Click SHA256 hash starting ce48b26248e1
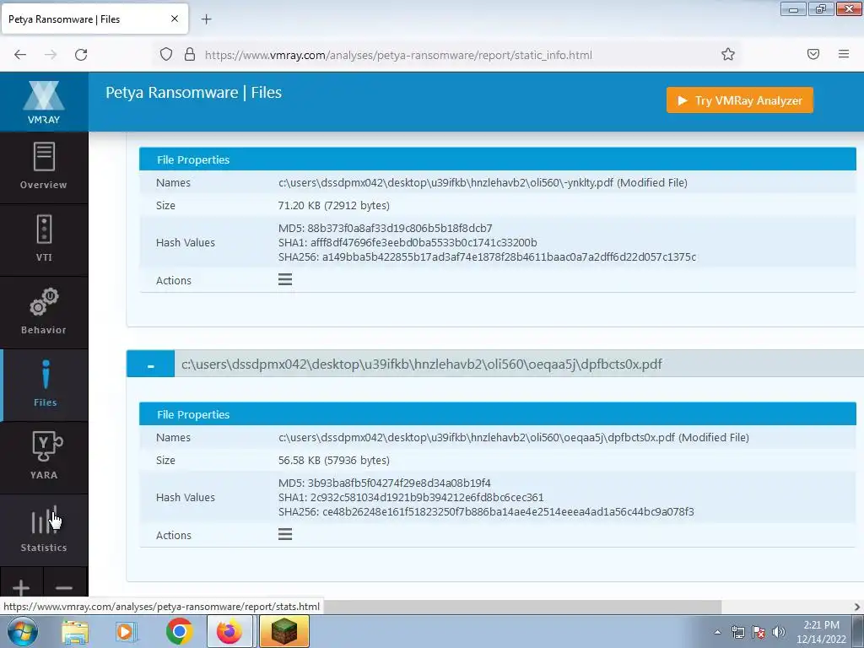 click(x=508, y=511)
